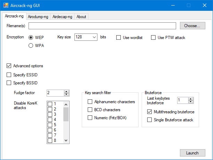Click the Fudge factor value field
Screen dimensions: 213x160
coord(55,93)
